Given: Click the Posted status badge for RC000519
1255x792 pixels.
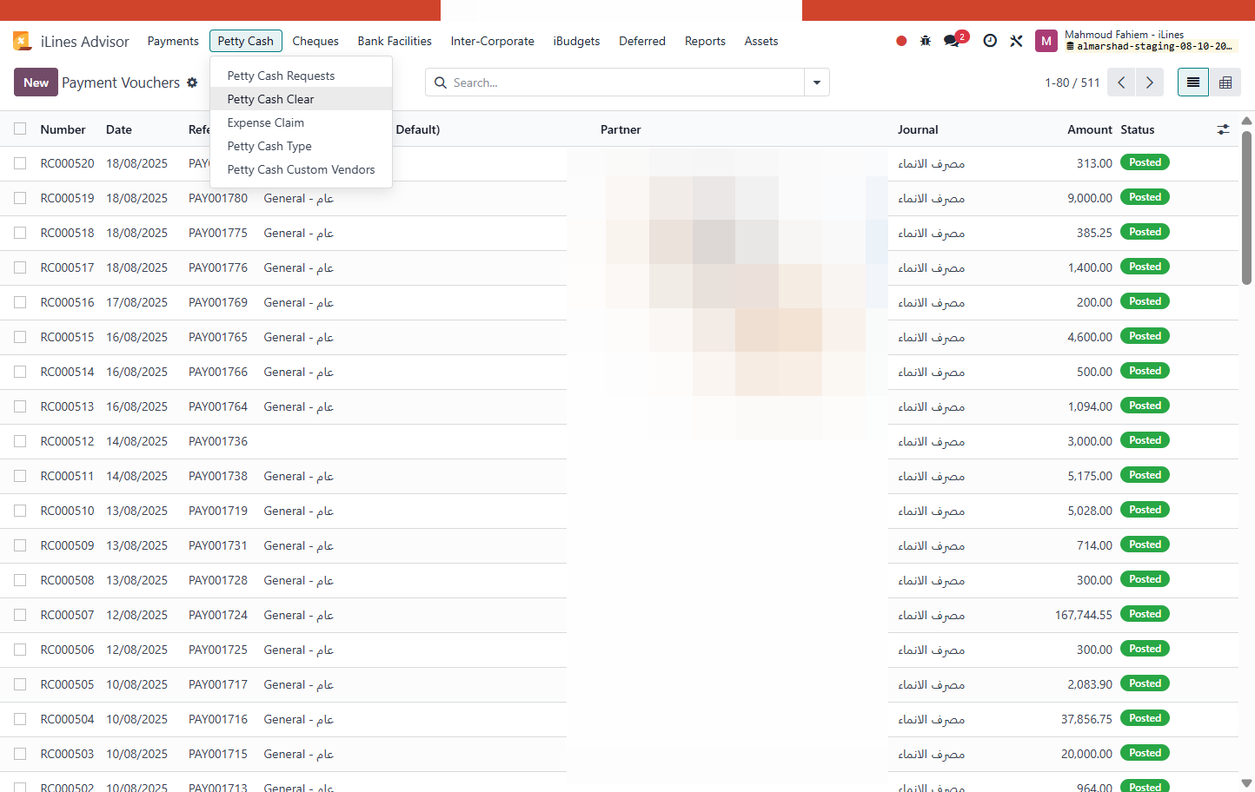Looking at the screenshot, I should point(1145,197).
